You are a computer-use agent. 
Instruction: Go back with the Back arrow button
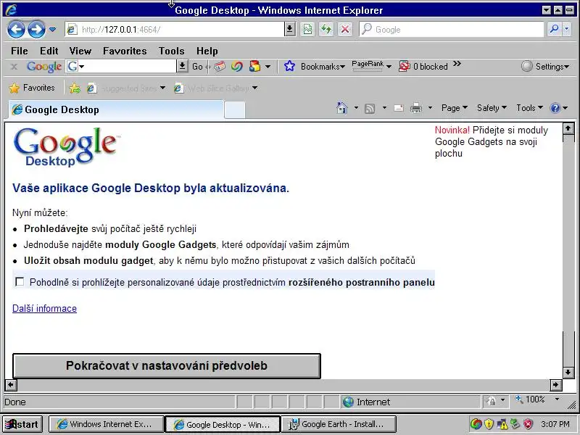(x=16, y=30)
